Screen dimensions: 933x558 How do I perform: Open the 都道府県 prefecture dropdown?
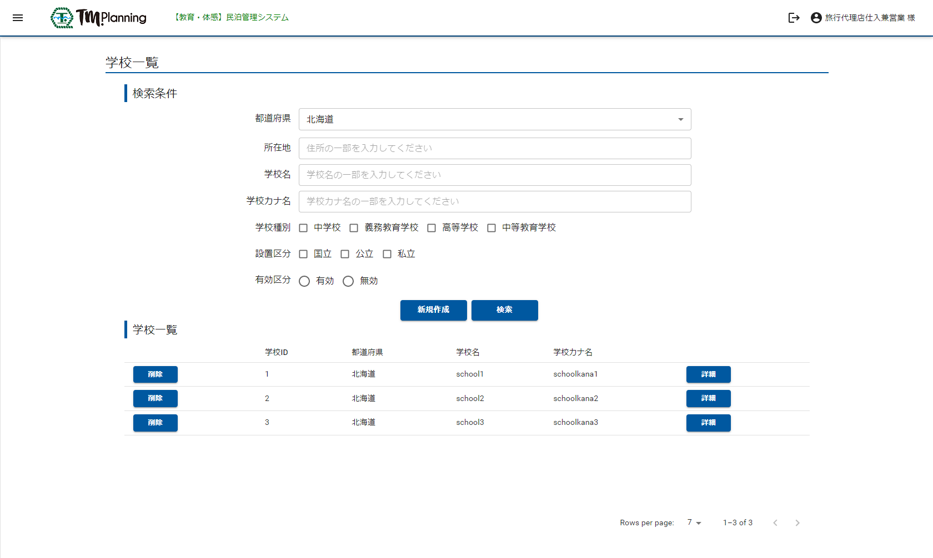coord(494,119)
